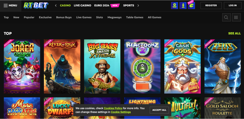This screenshot has width=244, height=119.
Task: Open the Free coin icon
Action: 192,5
